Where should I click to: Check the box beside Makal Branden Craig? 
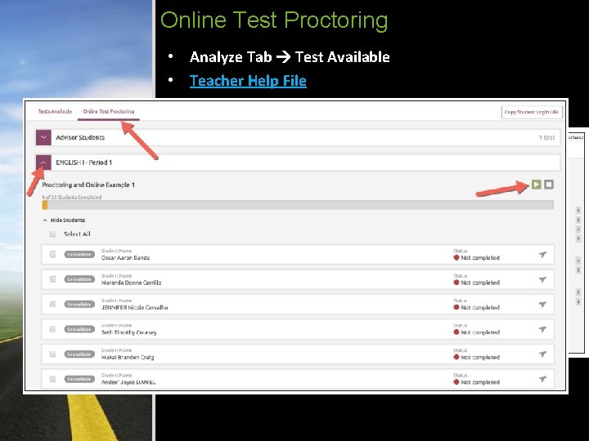[x=52, y=354]
